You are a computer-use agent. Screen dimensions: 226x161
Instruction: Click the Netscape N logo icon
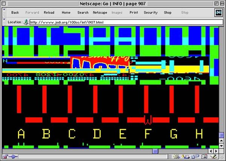coord(218,13)
